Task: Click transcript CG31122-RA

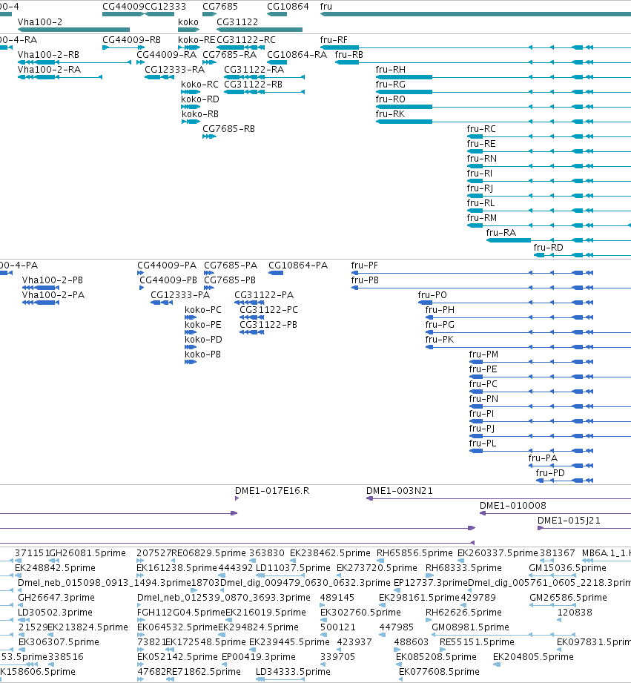Action: (x=254, y=70)
